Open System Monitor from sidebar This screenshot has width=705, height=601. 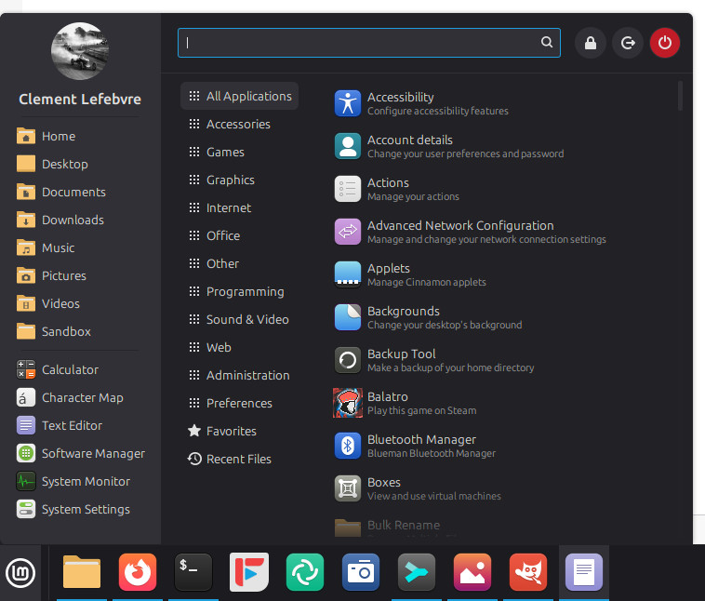(x=85, y=481)
